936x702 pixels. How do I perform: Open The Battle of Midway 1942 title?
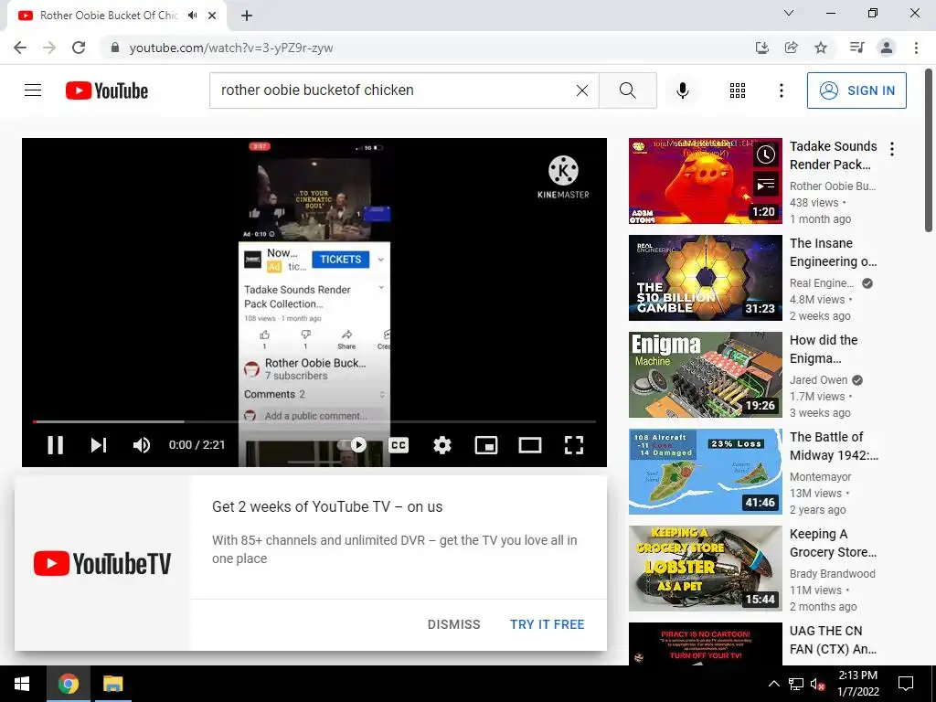pyautogui.click(x=834, y=446)
